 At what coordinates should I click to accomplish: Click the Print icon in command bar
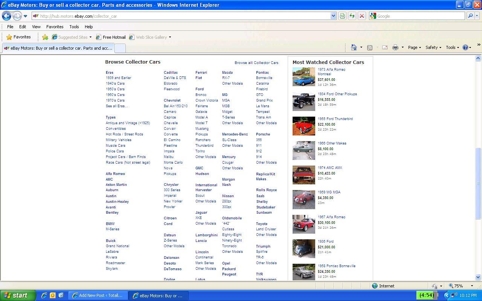click(x=395, y=47)
